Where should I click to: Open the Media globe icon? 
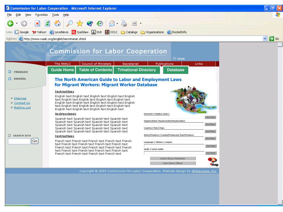(90, 23)
